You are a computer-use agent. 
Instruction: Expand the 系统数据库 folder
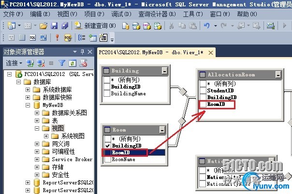(x=28, y=90)
